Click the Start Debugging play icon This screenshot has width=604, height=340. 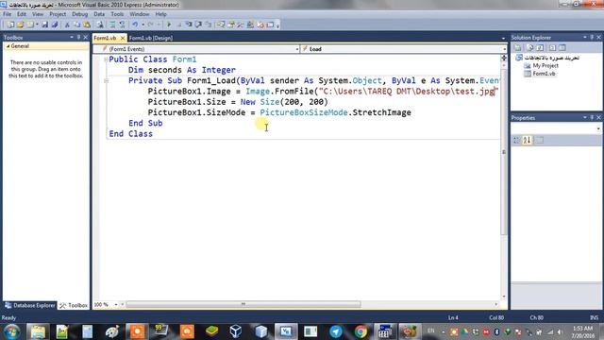pos(169,25)
